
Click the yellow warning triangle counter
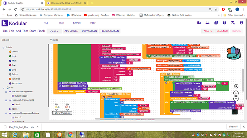(56, 107)
